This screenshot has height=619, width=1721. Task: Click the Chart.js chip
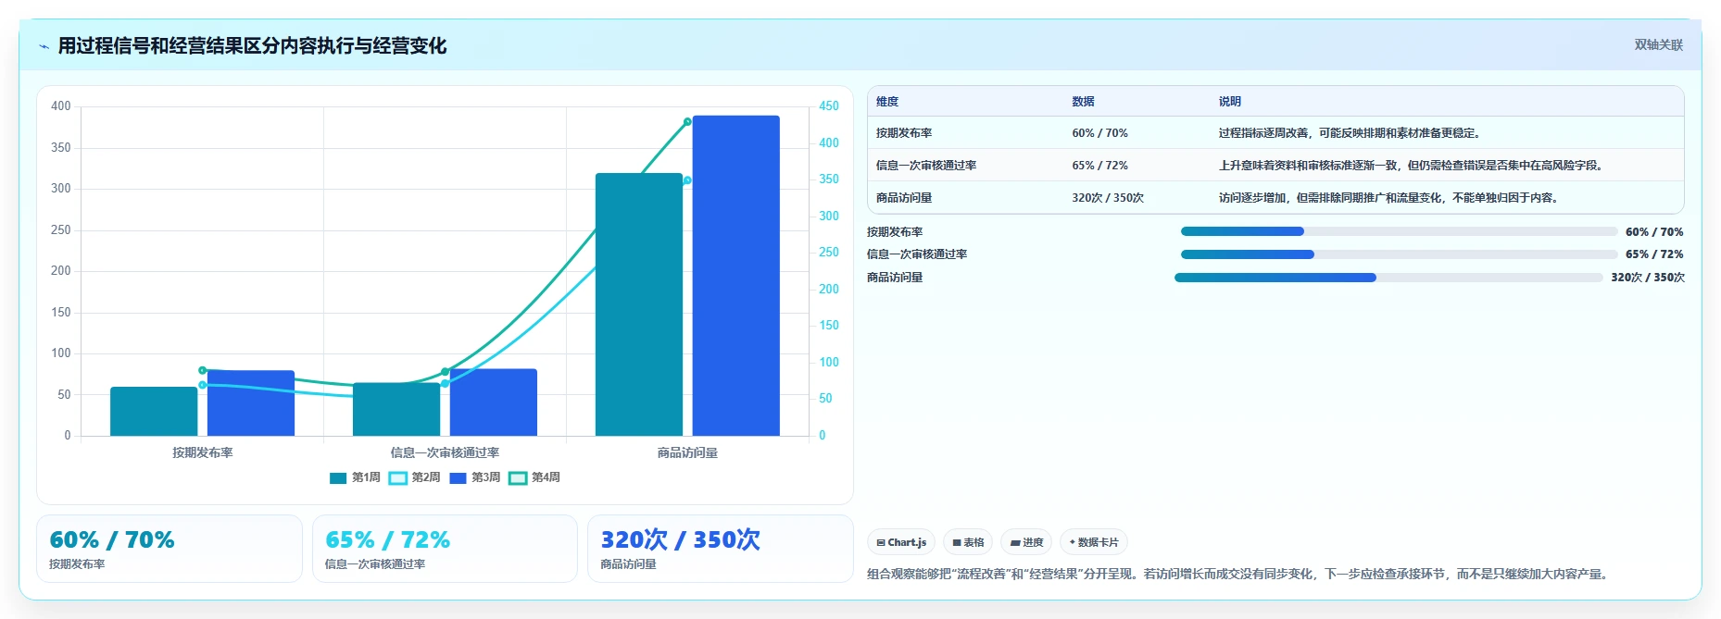901,542
